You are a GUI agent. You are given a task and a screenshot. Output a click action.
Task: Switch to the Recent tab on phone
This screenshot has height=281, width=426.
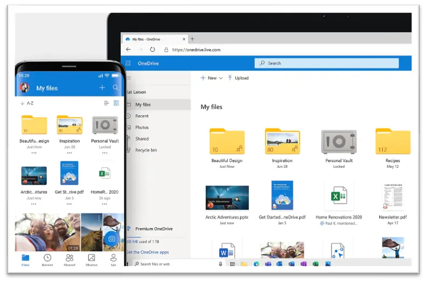point(47,260)
